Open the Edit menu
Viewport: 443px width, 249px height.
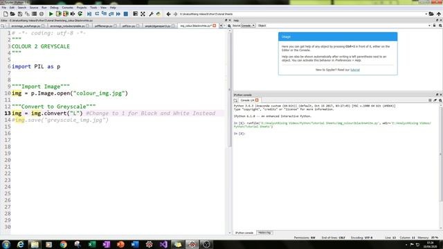point(12,8)
